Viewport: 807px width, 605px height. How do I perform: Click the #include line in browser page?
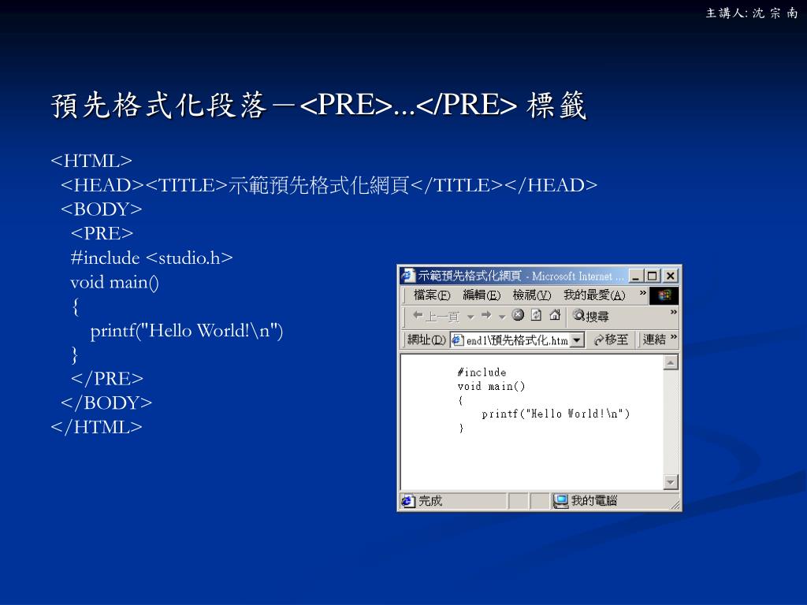(482, 373)
